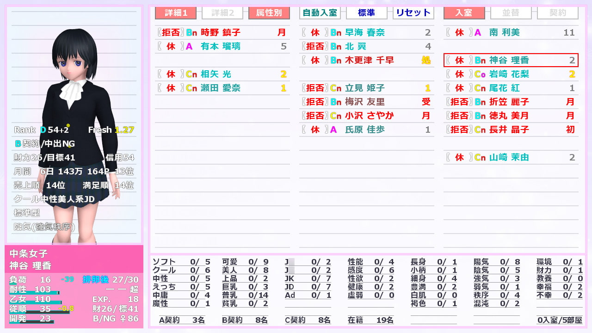Select the 標準 sorting button
Screen dimensions: 592x333
[x=366, y=12]
